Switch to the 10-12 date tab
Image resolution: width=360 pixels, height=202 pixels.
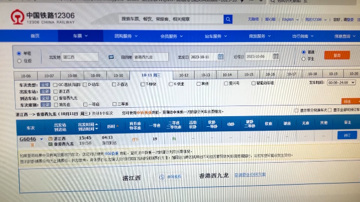pos(183,75)
